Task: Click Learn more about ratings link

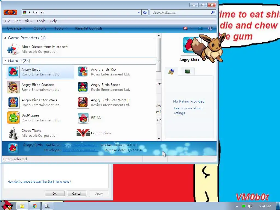Action: point(188,110)
